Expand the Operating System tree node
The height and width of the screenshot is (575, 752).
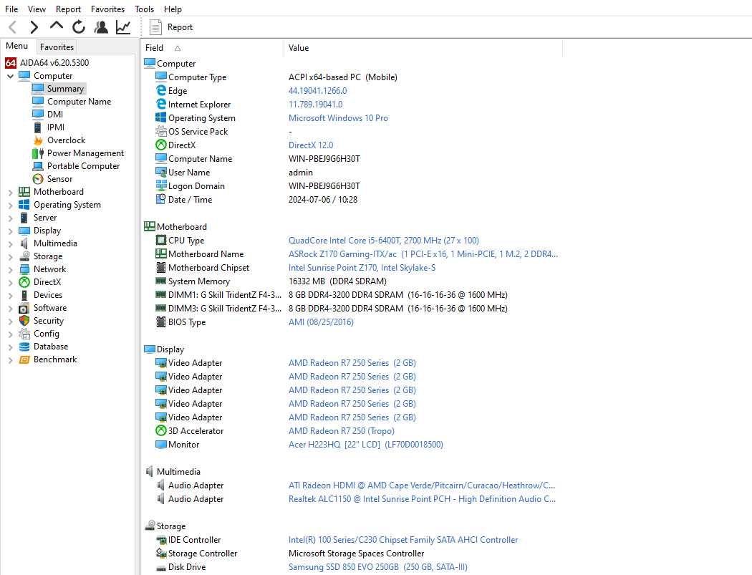click(x=10, y=205)
